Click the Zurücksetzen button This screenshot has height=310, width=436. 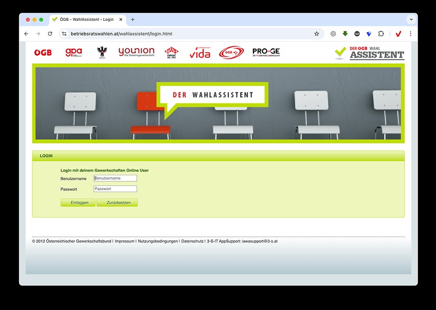click(x=117, y=202)
